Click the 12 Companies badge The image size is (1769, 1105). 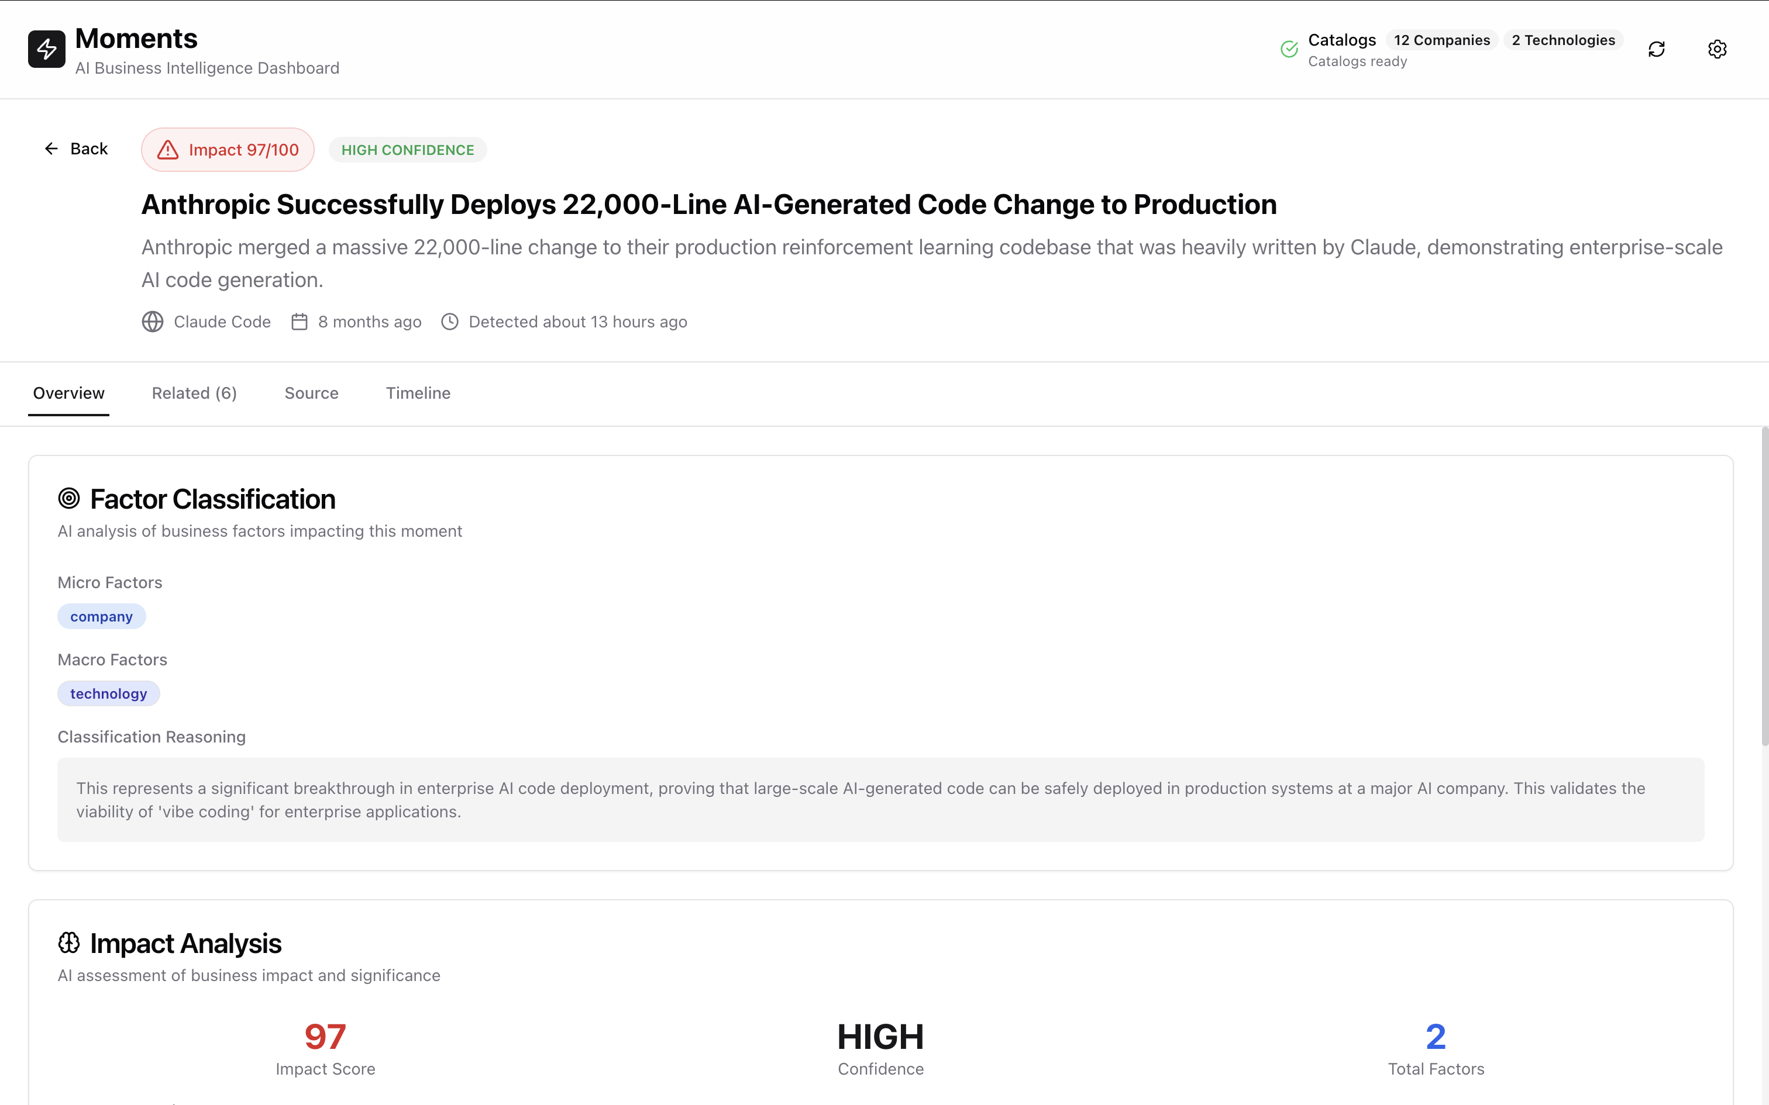point(1441,40)
